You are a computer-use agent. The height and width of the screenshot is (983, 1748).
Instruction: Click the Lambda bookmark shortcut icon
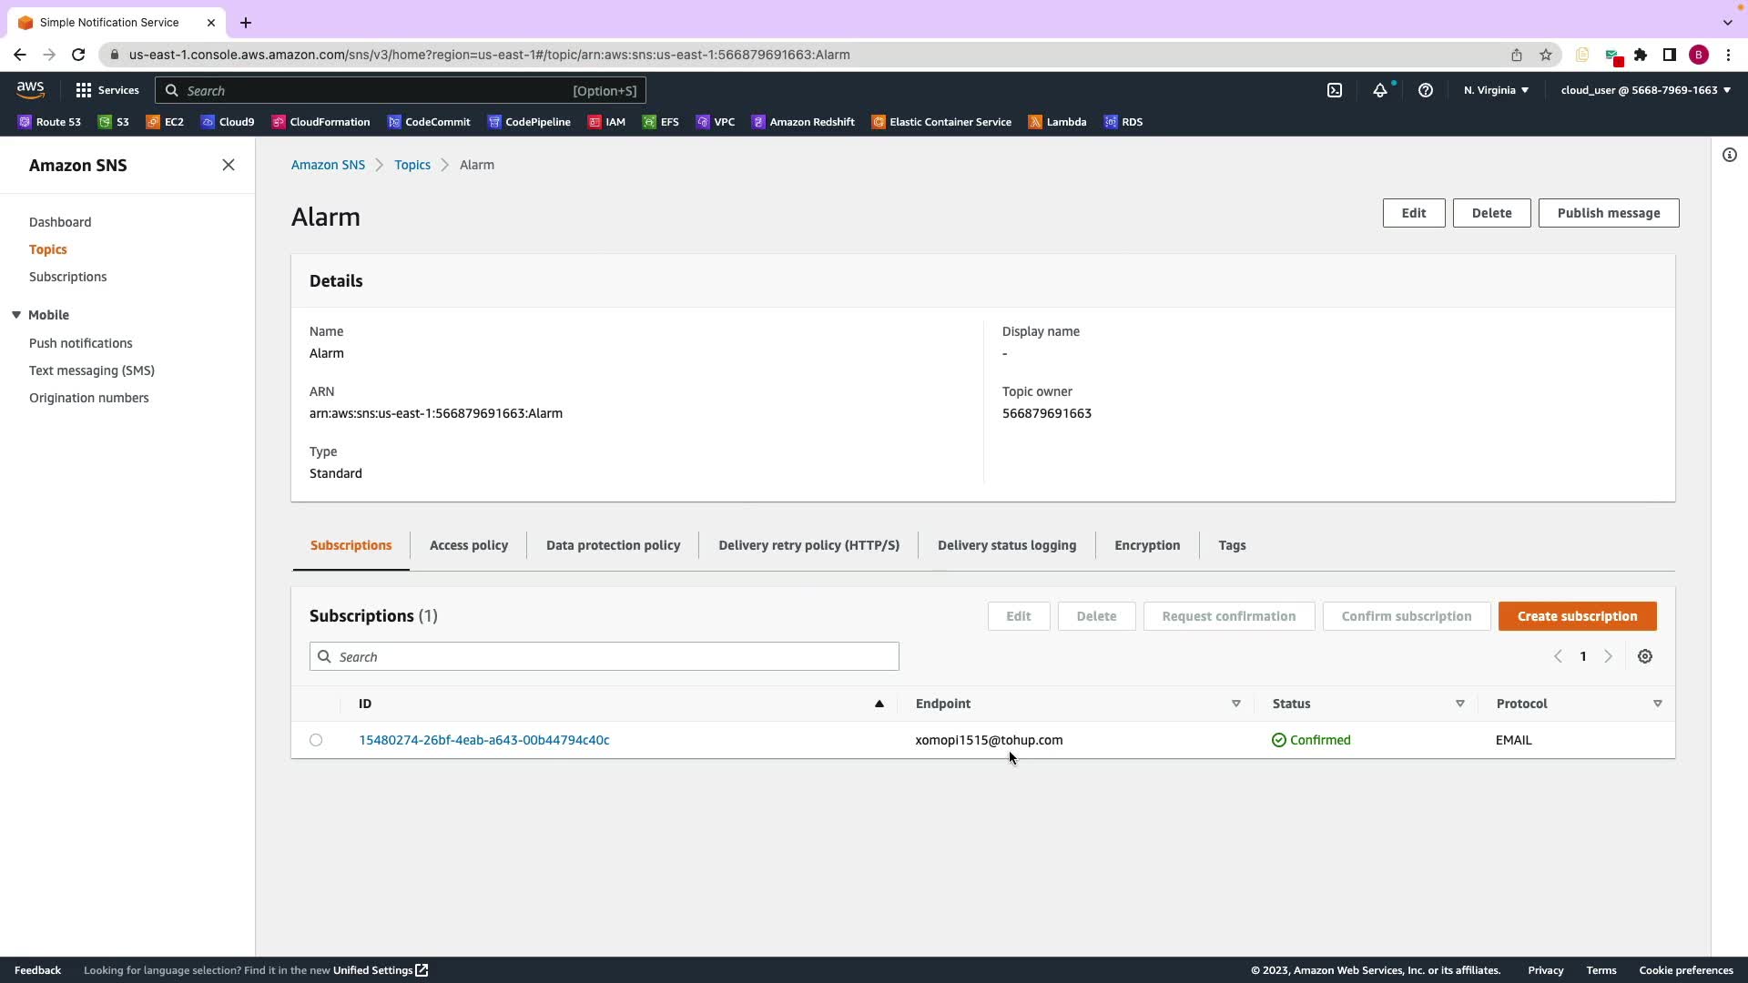[x=1035, y=122]
